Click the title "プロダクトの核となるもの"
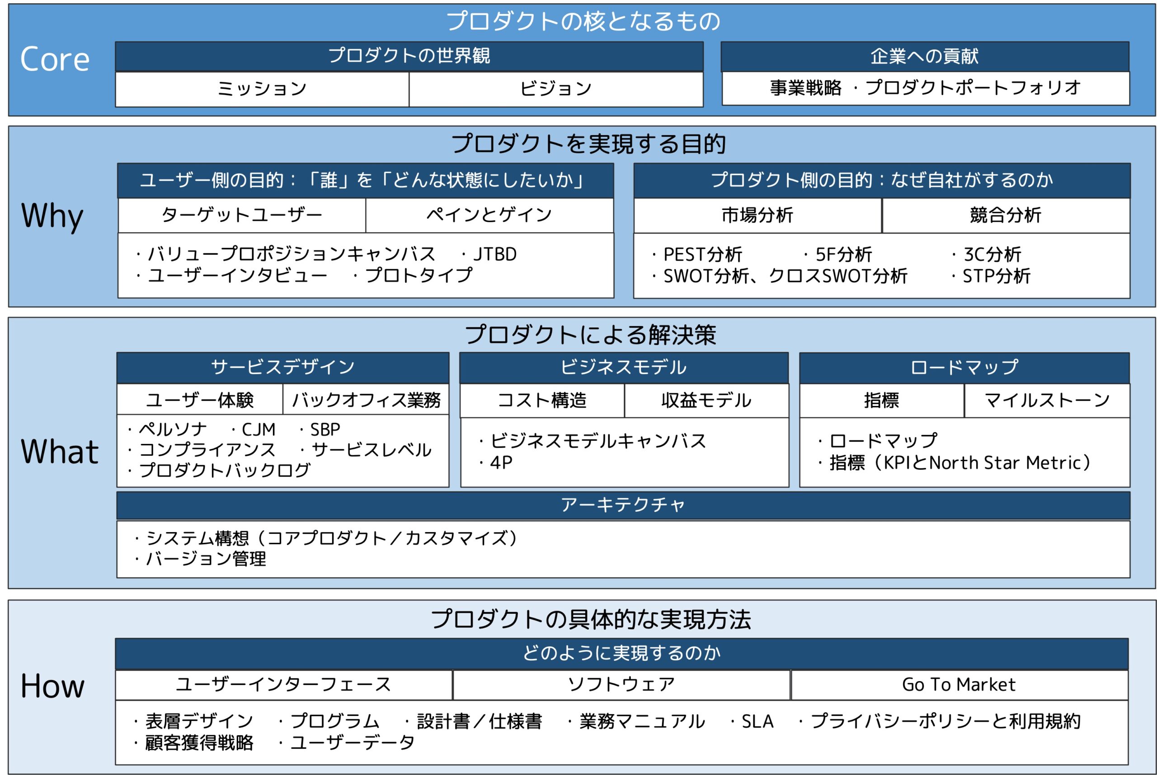The height and width of the screenshot is (775, 1157). coord(583,21)
